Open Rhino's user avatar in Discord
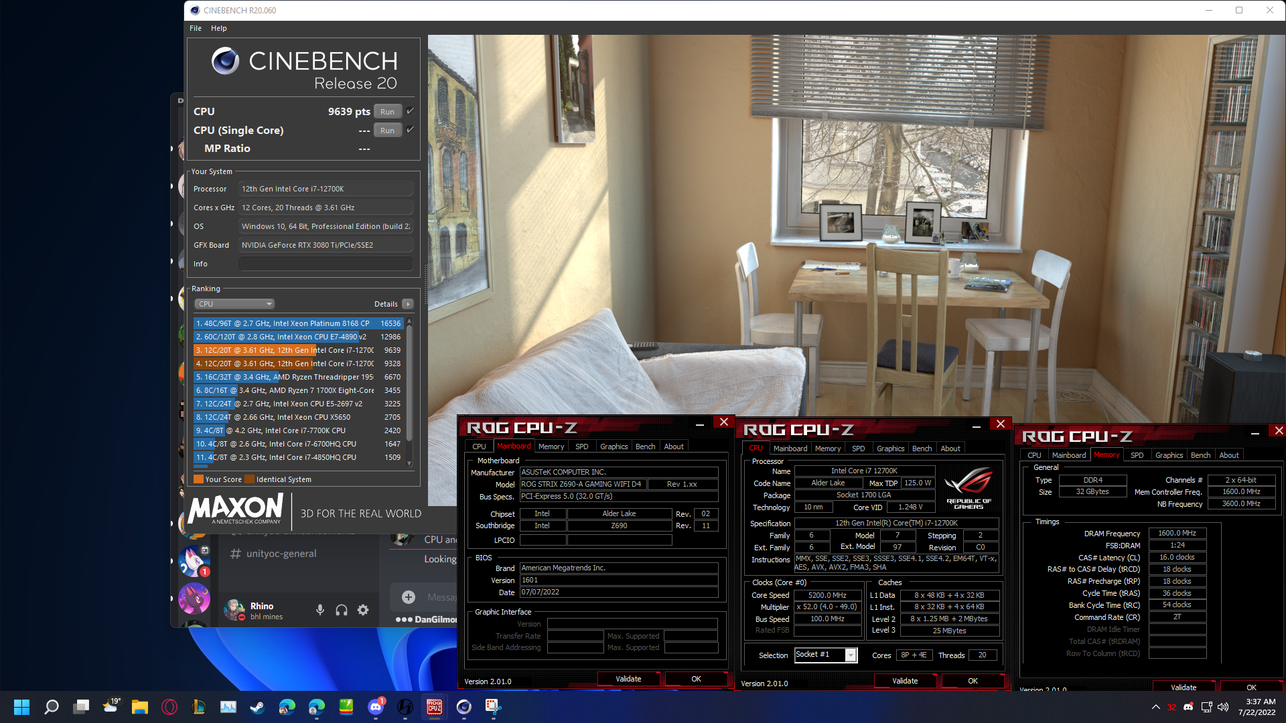This screenshot has height=723, width=1286. (x=234, y=610)
